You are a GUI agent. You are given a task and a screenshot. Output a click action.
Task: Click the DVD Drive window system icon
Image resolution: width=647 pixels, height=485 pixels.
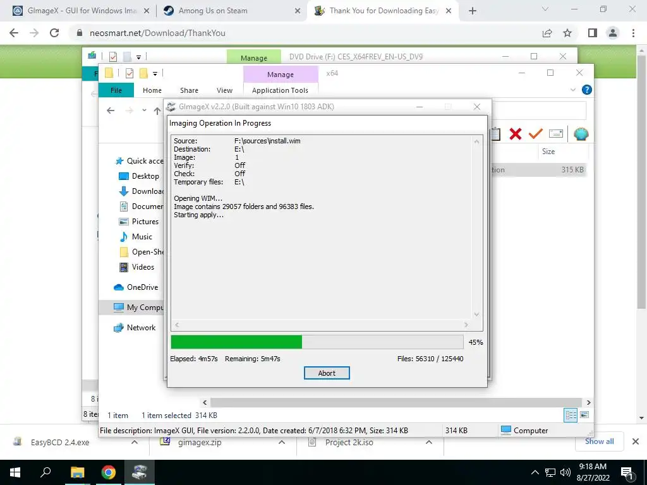click(92, 56)
